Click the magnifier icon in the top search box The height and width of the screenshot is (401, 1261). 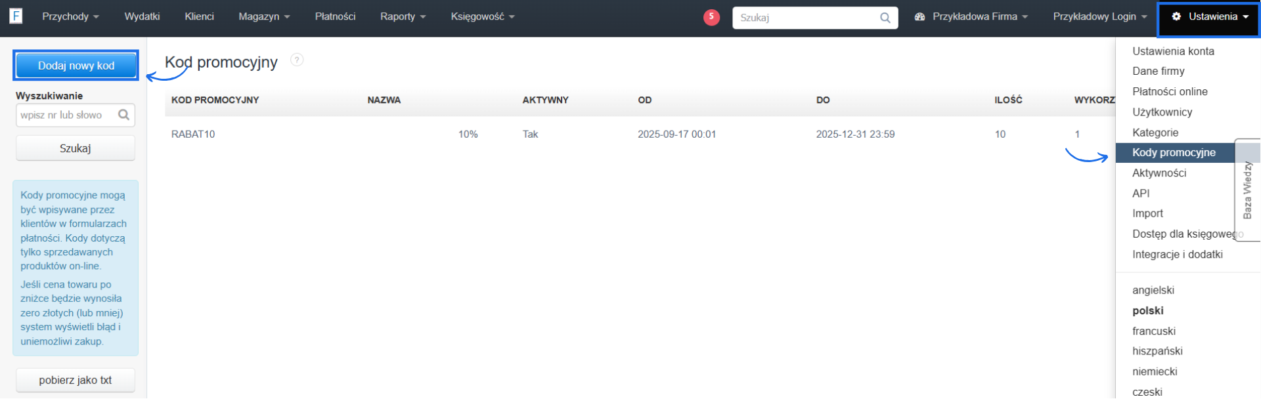click(x=885, y=18)
